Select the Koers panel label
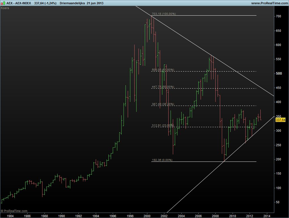The height and width of the screenshot is (218, 289). click(x=5, y=8)
